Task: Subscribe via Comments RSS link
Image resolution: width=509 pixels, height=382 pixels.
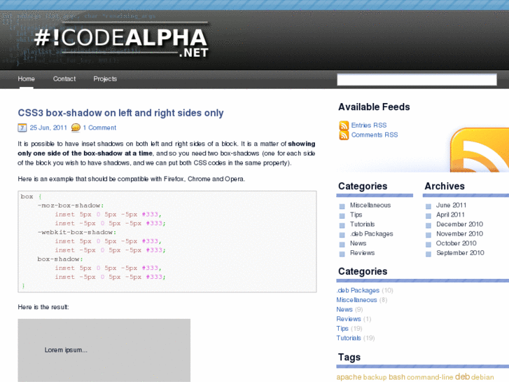Action: 375,135
